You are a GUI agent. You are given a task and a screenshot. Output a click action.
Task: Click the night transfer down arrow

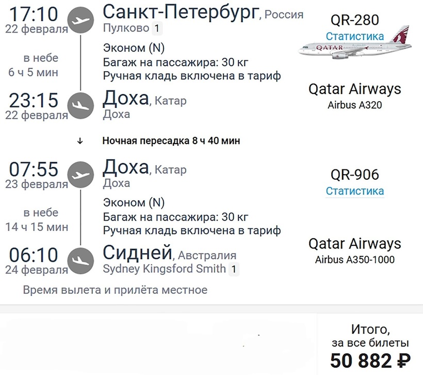pos(80,140)
